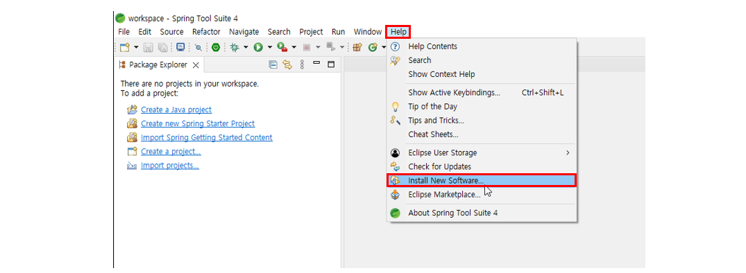Viewport: 746px width, 273px height.
Task: Click Create a Java project link
Action: click(x=176, y=109)
